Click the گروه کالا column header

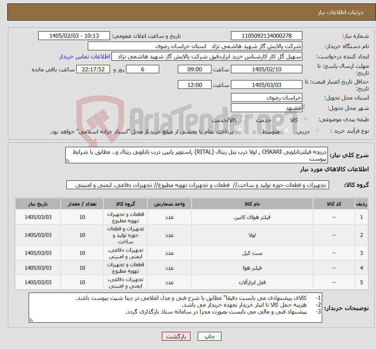pos(126,204)
